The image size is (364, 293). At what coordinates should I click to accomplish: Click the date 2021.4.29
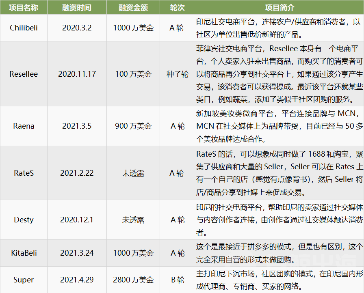point(77,280)
